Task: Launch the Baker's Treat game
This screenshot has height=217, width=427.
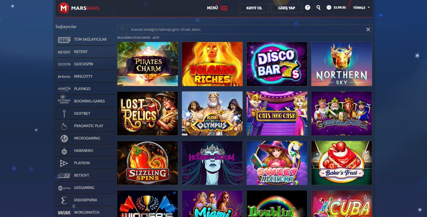Action: click(x=342, y=163)
